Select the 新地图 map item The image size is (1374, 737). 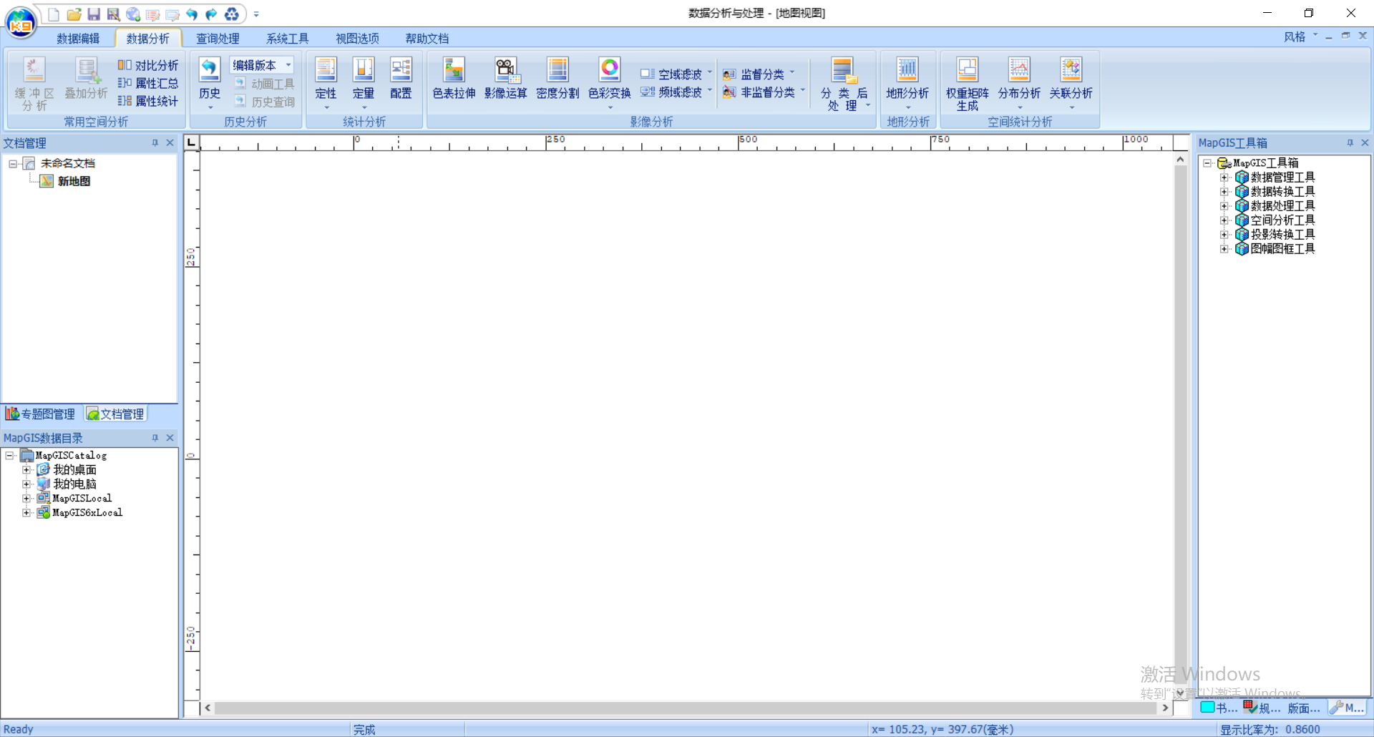pyautogui.click(x=74, y=181)
